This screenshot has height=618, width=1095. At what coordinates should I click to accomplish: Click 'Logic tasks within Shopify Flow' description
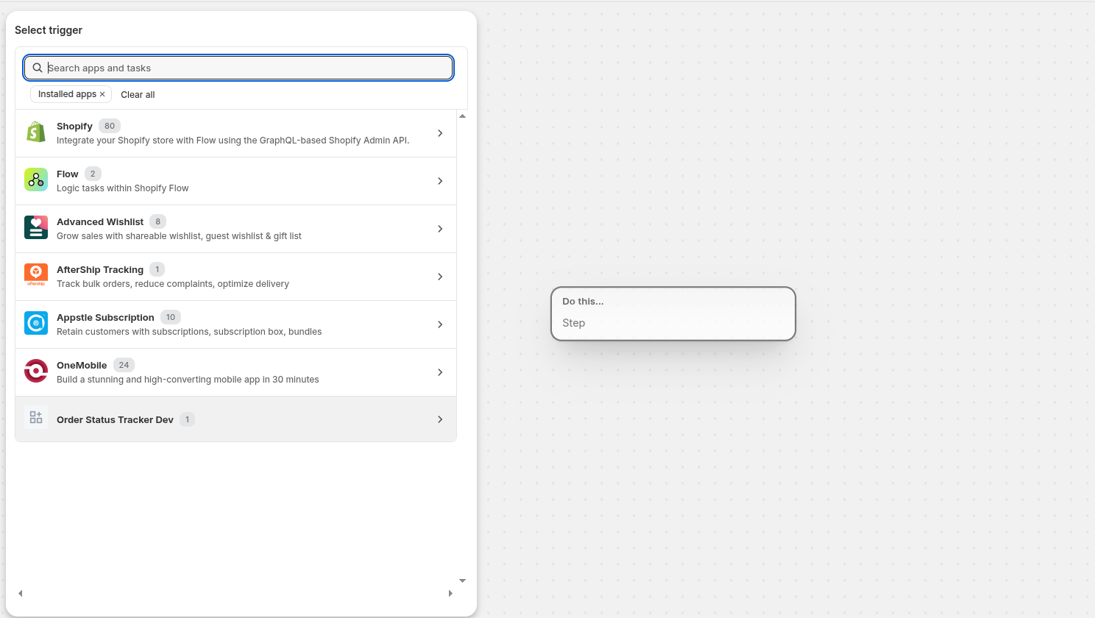(x=123, y=188)
